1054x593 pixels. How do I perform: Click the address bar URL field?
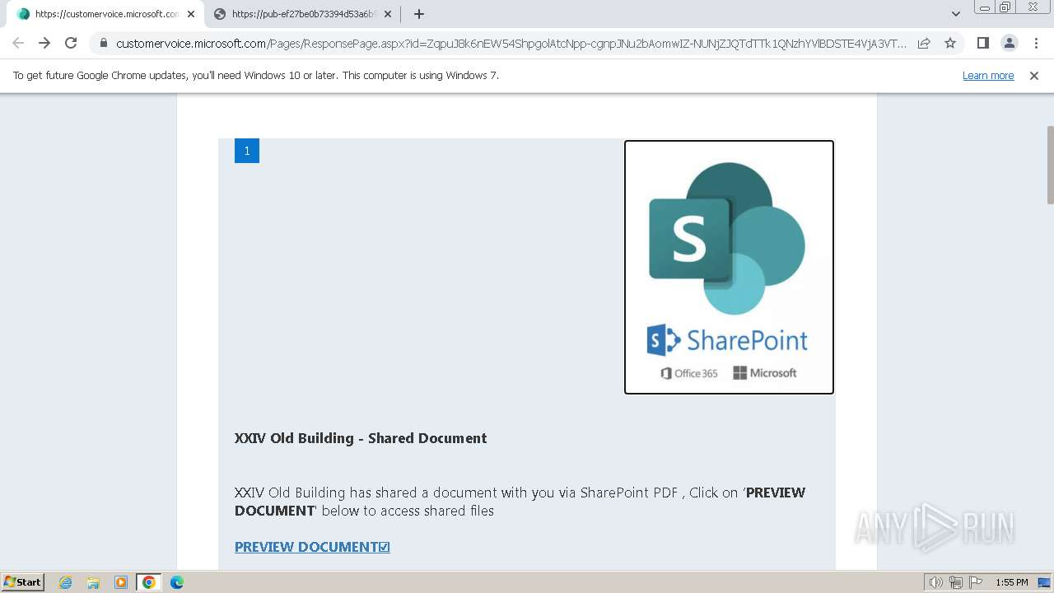coord(511,44)
